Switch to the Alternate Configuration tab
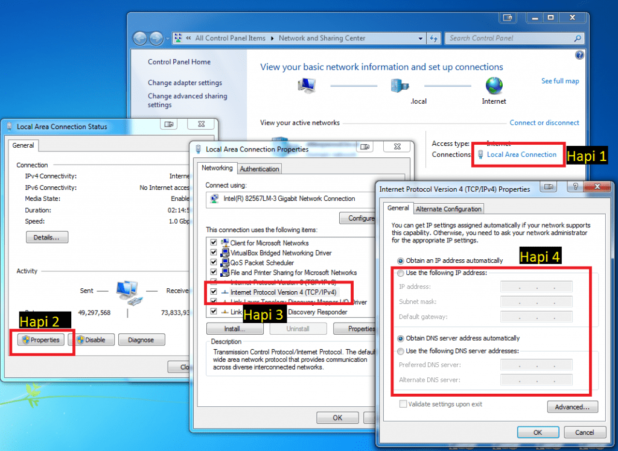 pyautogui.click(x=448, y=209)
